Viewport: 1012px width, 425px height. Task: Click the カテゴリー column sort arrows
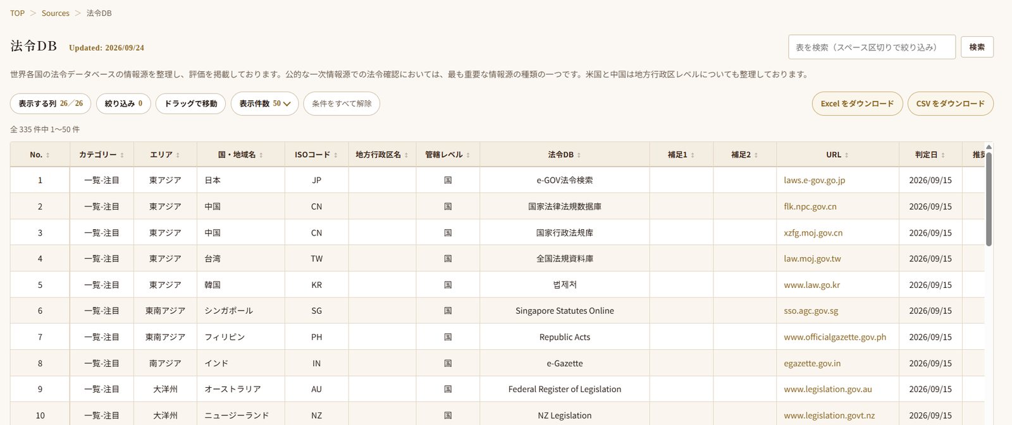coord(122,155)
